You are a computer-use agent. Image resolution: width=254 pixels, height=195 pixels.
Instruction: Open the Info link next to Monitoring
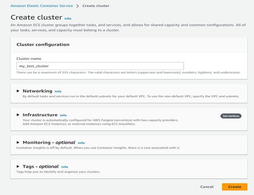point(81,143)
